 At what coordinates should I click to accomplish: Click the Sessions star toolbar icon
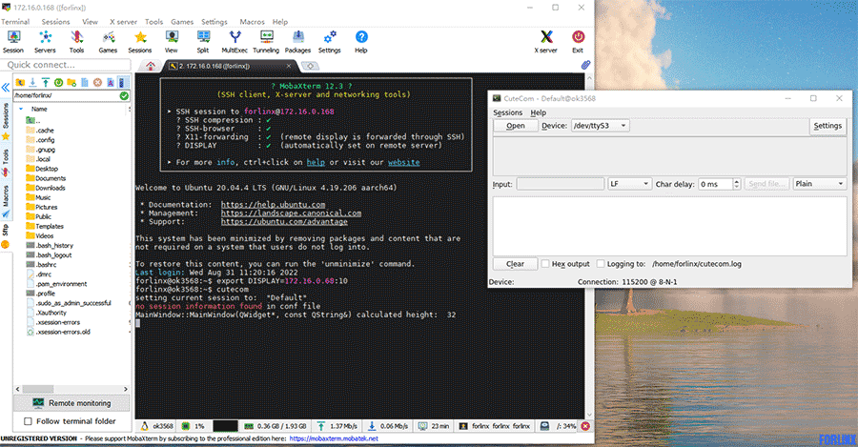click(140, 42)
